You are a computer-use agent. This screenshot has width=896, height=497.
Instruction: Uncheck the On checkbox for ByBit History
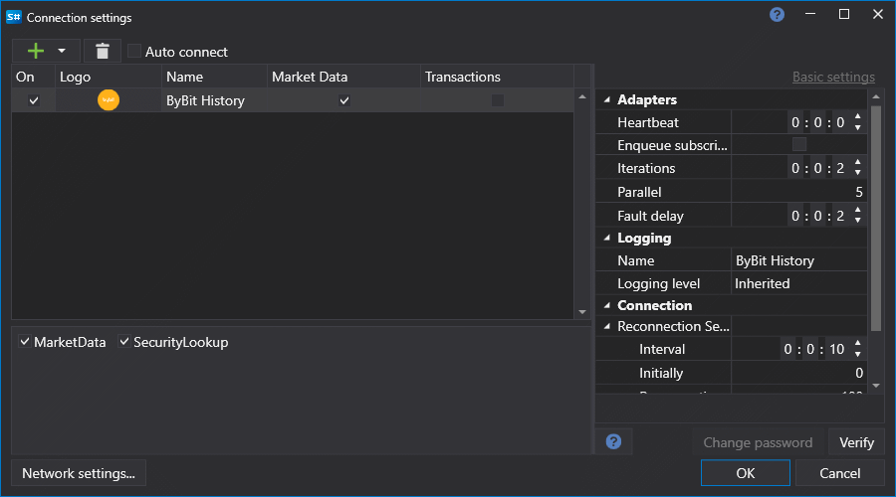point(34,100)
